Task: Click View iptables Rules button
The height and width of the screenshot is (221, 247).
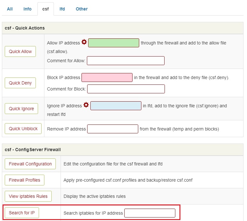Action: click(x=28, y=196)
